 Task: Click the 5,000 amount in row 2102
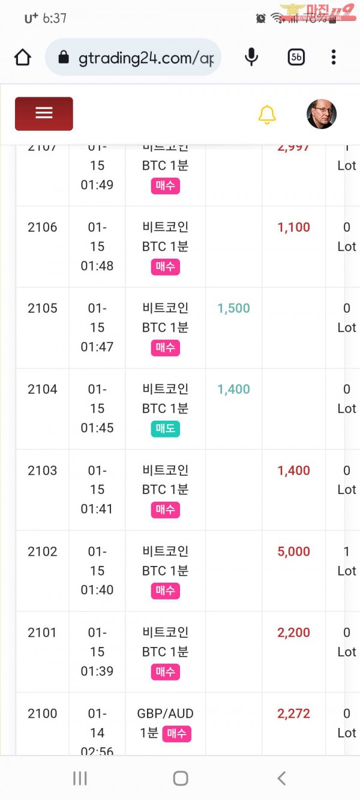click(294, 552)
